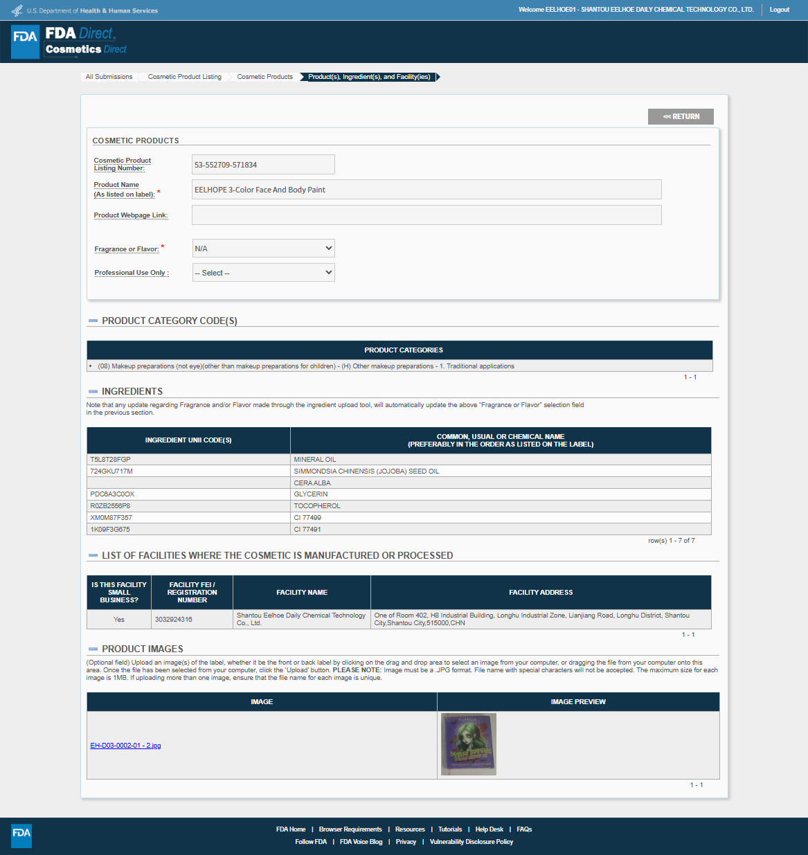Click the TOCOPHEROL ingredient cell
The image size is (808, 855).
coord(501,506)
